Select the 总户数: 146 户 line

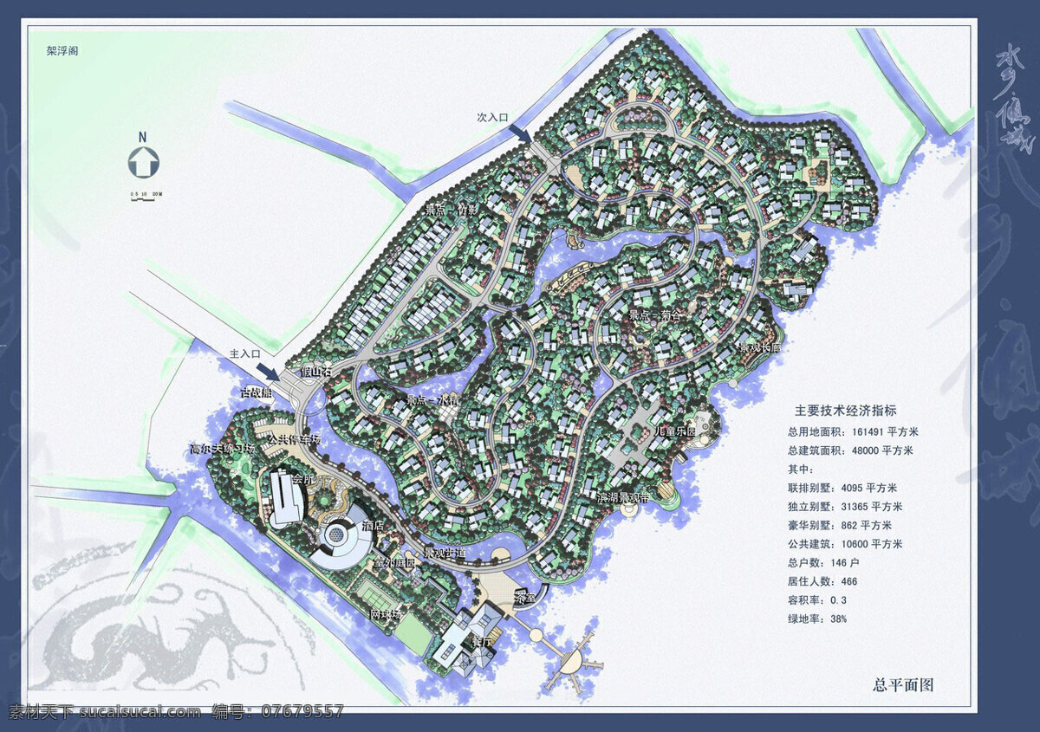pyautogui.click(x=822, y=563)
